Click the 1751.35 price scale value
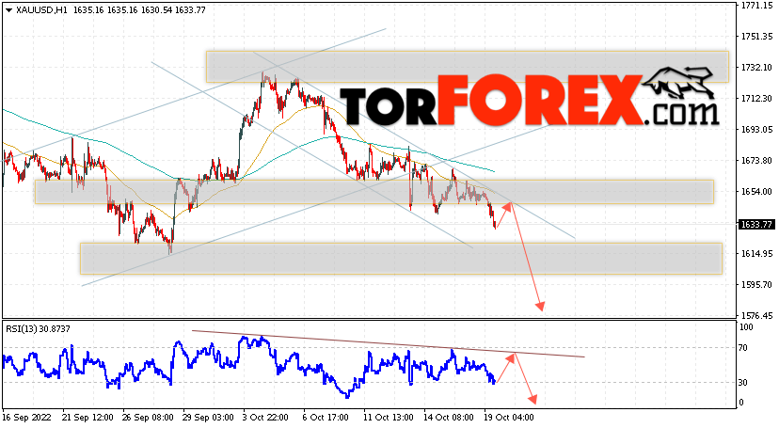Image resolution: width=779 pixels, height=428 pixels. 756,37
